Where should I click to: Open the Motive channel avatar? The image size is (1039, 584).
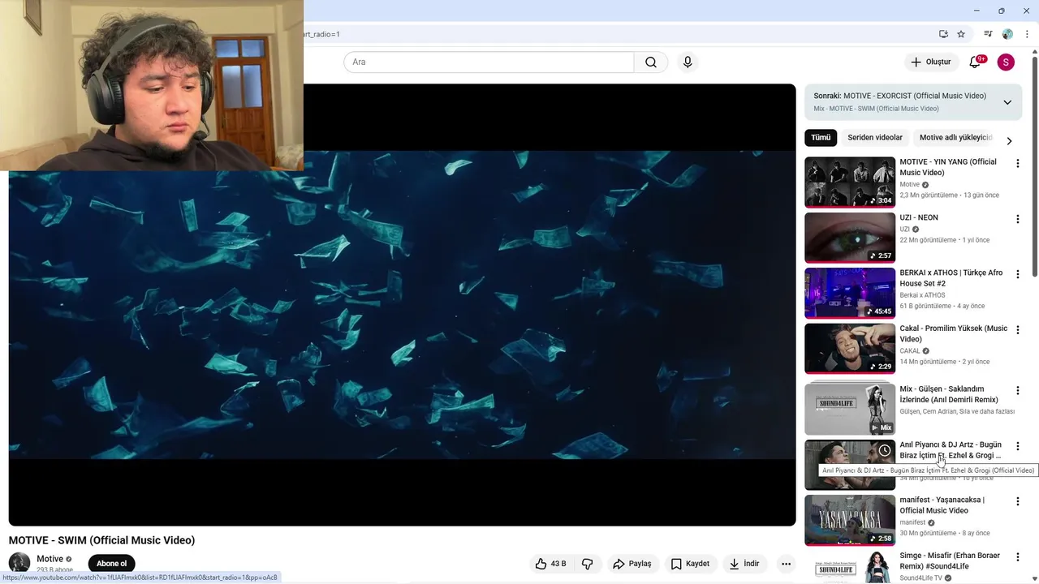[x=19, y=563]
